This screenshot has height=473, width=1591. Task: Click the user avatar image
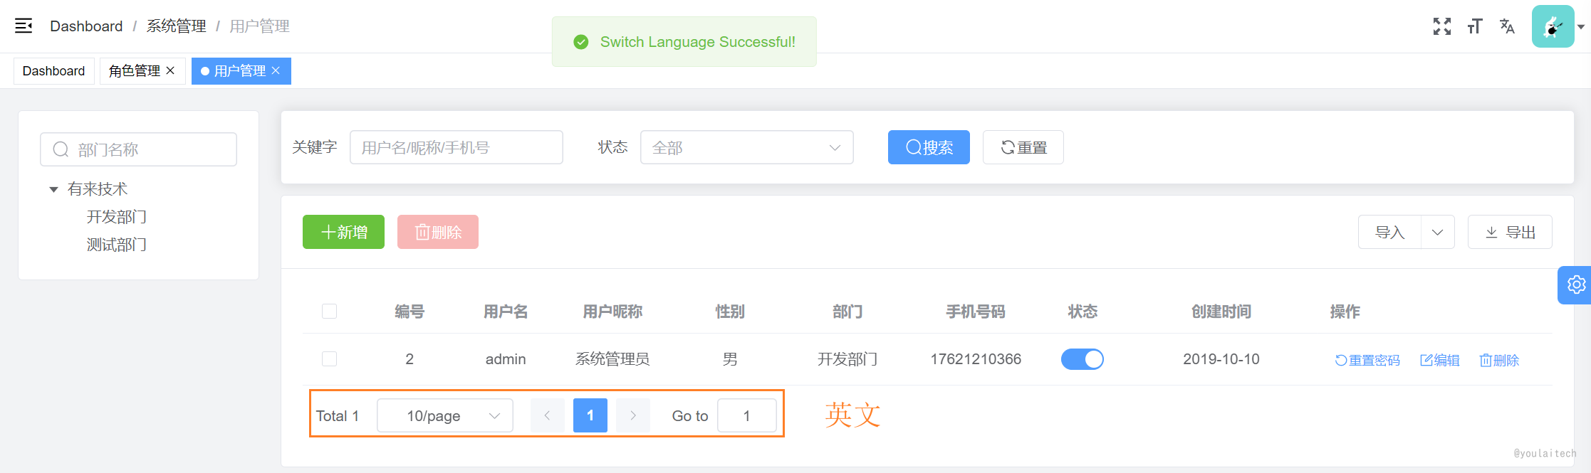click(1553, 26)
